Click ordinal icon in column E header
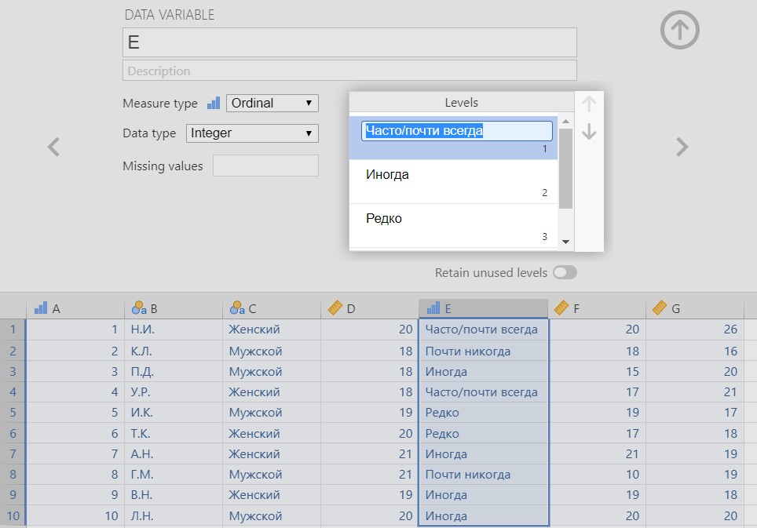This screenshot has width=757, height=528. (x=433, y=308)
